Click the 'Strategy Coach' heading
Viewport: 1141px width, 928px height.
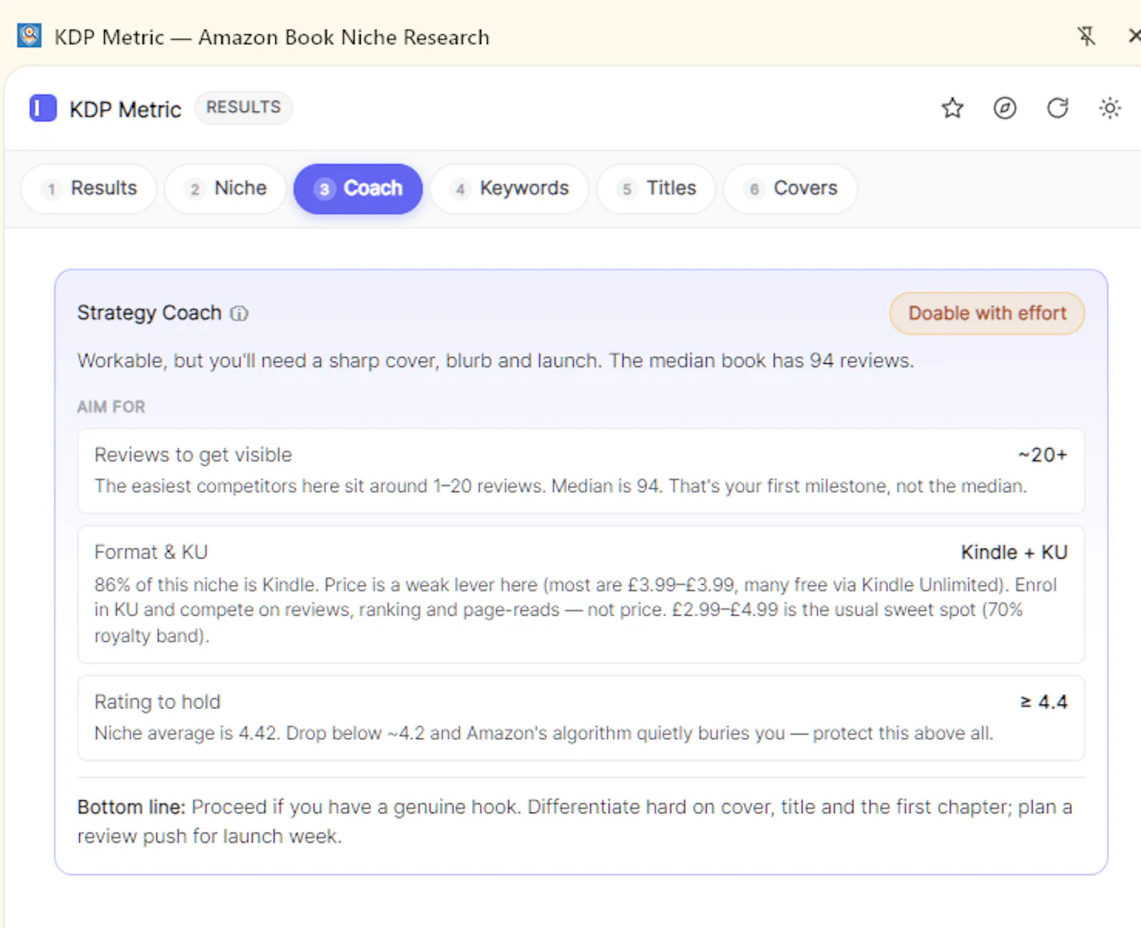[x=149, y=312]
